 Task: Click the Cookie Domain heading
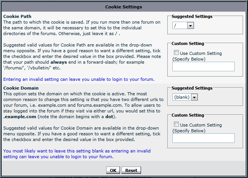pyautogui.click(x=21, y=88)
